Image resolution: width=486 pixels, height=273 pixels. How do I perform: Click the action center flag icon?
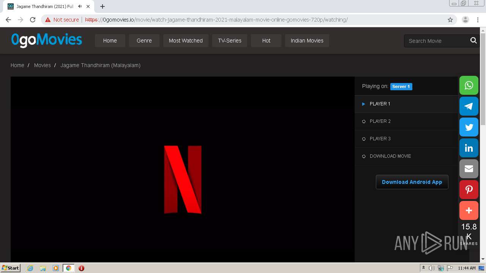[450, 268]
